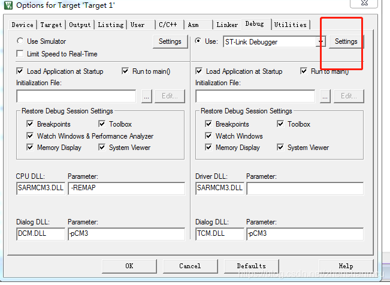Toggle debugger System Viewer checkbox
Screen dimensions: 390x285
(280, 147)
